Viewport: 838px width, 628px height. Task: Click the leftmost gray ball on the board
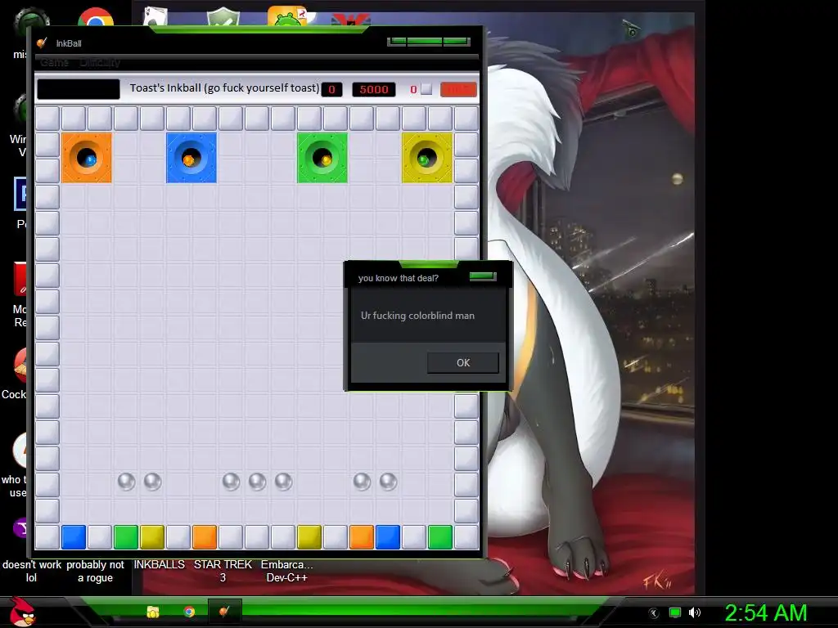tap(126, 482)
